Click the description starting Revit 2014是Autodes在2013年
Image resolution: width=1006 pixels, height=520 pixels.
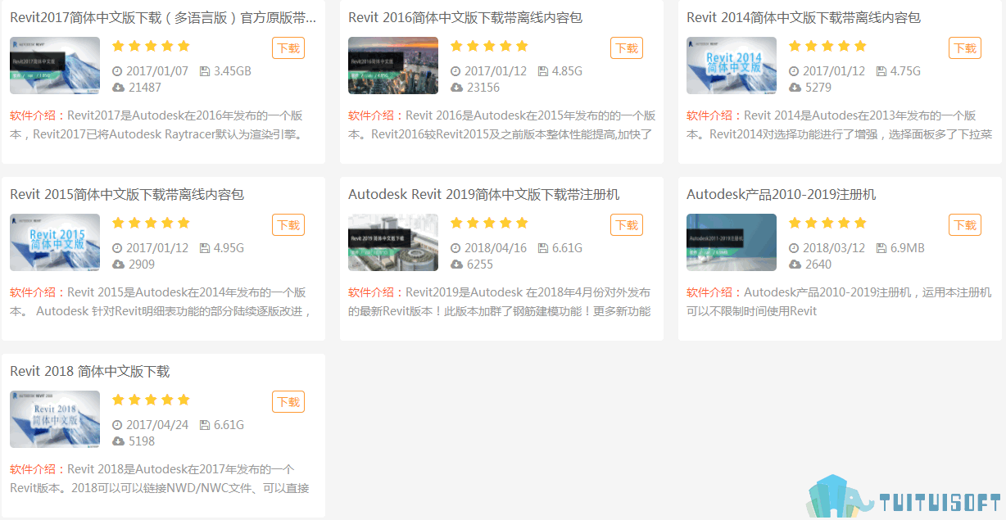(x=839, y=124)
